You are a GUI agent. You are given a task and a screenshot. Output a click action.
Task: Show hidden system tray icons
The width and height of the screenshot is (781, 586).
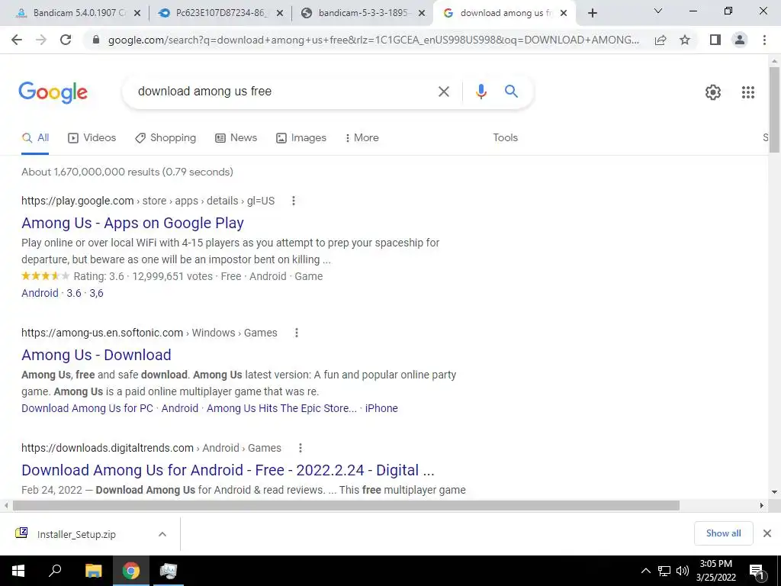(645, 571)
